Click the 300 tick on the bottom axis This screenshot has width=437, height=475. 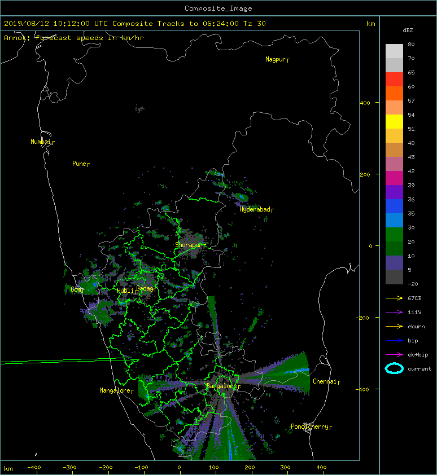pos(285,468)
